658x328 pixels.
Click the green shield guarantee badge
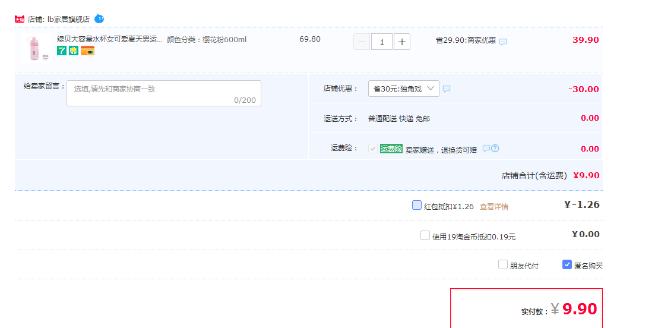tap(74, 51)
